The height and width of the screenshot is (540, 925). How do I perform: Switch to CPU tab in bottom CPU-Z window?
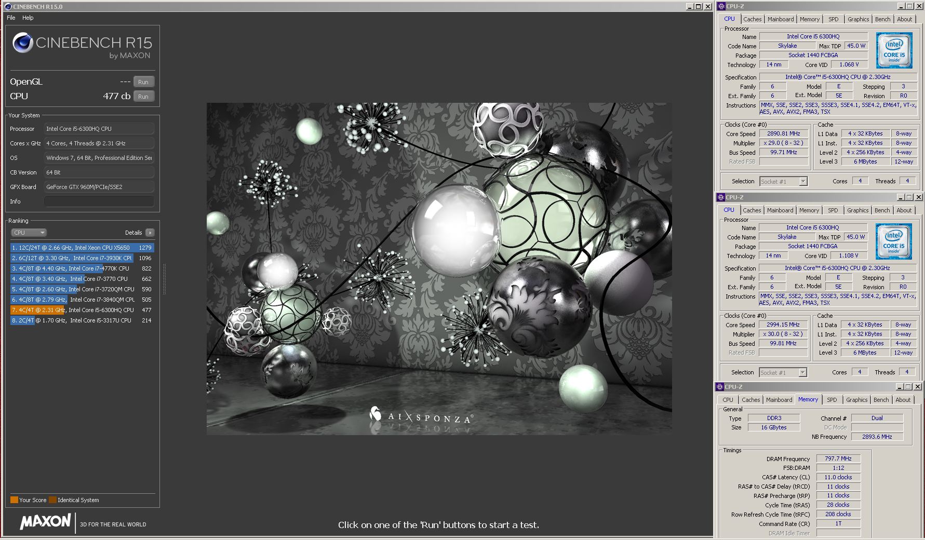(728, 400)
